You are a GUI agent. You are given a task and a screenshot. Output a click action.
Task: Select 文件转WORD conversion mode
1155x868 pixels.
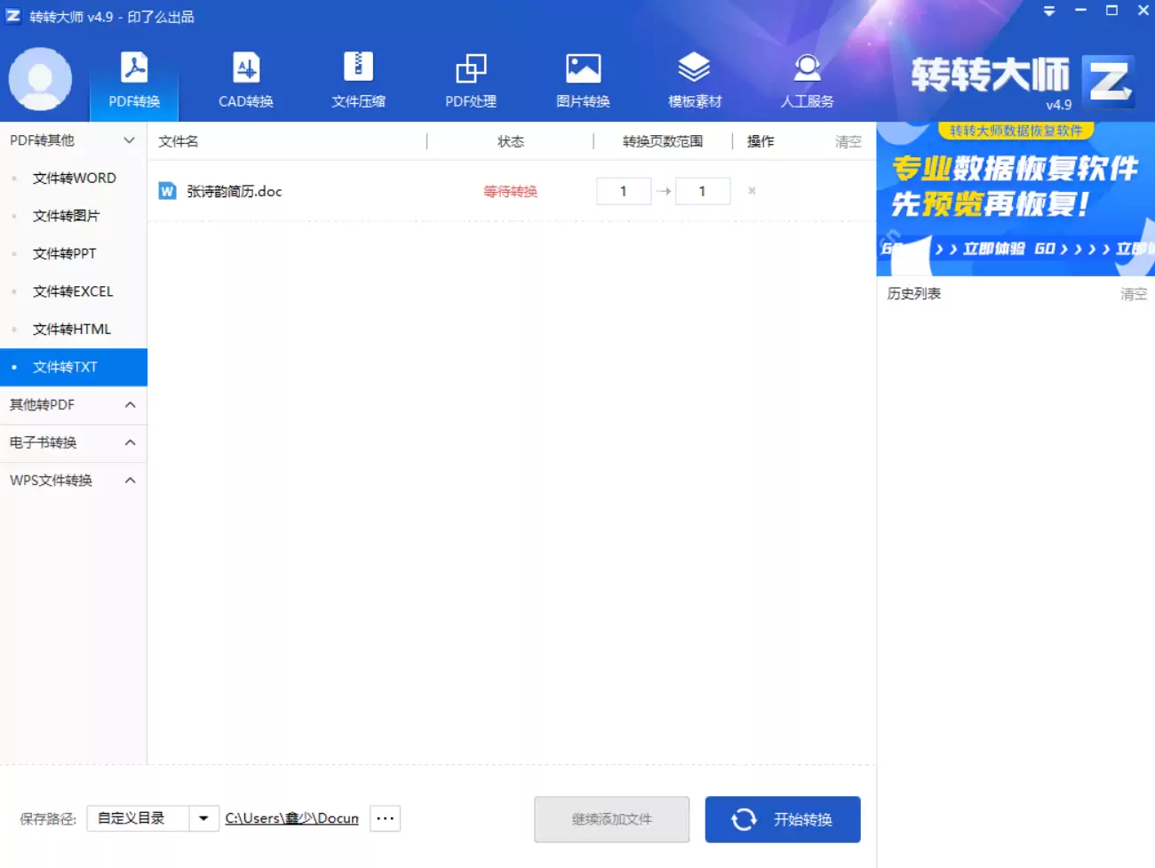click(76, 178)
